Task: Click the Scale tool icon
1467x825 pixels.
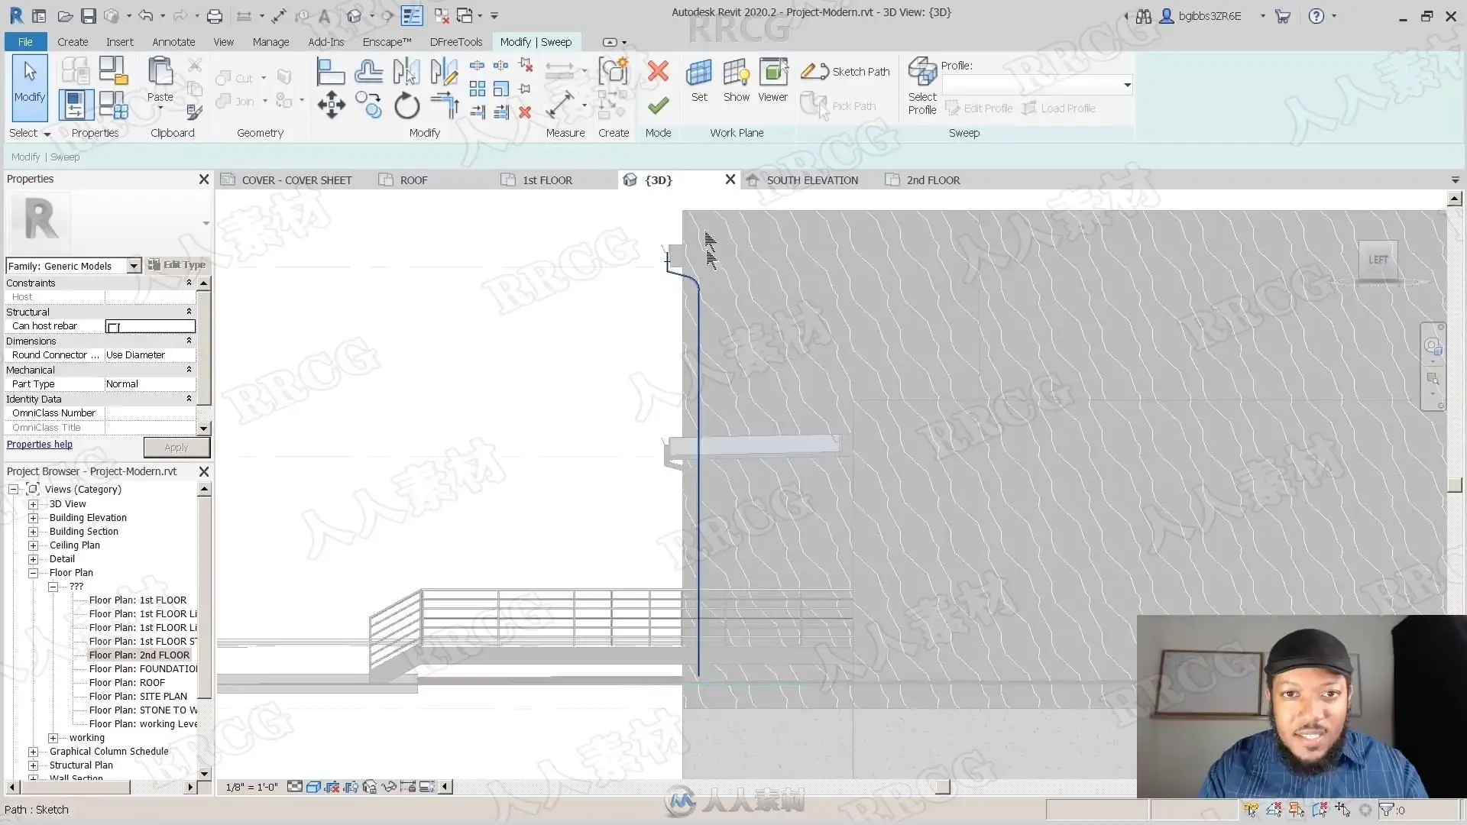Action: (500, 89)
